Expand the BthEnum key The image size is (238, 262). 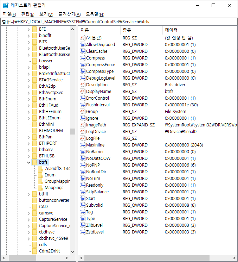click(28, 99)
